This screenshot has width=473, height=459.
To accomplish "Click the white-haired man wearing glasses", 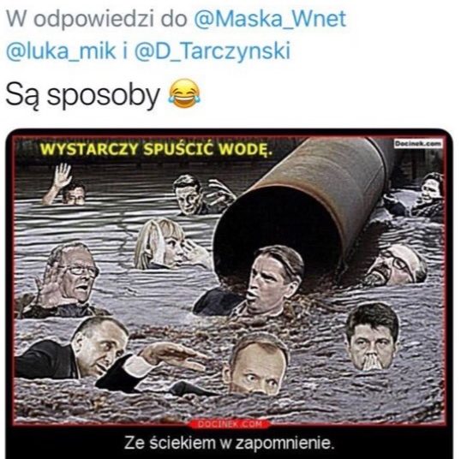I will pyautogui.click(x=71, y=276).
